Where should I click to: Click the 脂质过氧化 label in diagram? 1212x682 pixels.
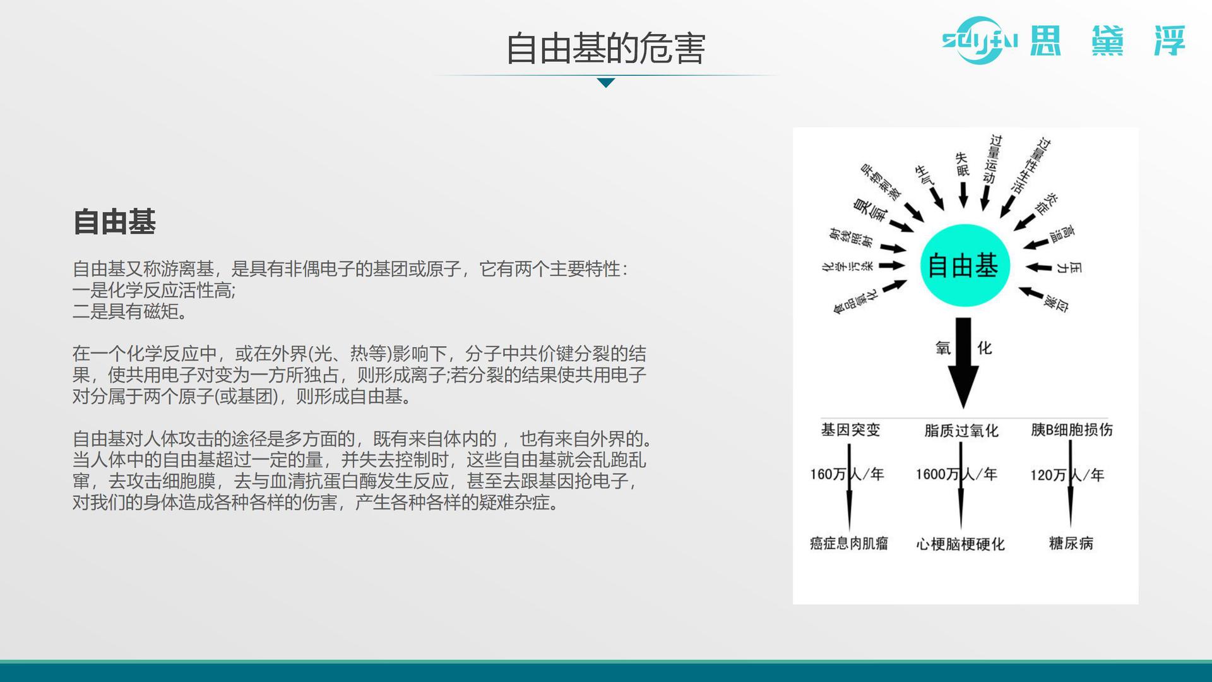[x=961, y=431]
